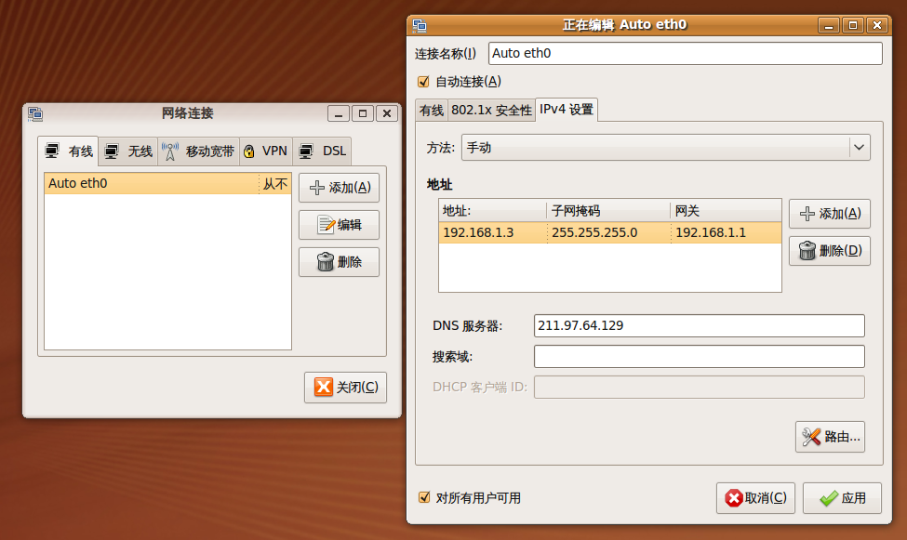Toggle 对所有用户可用 checkbox
The height and width of the screenshot is (540, 907).
tap(424, 497)
